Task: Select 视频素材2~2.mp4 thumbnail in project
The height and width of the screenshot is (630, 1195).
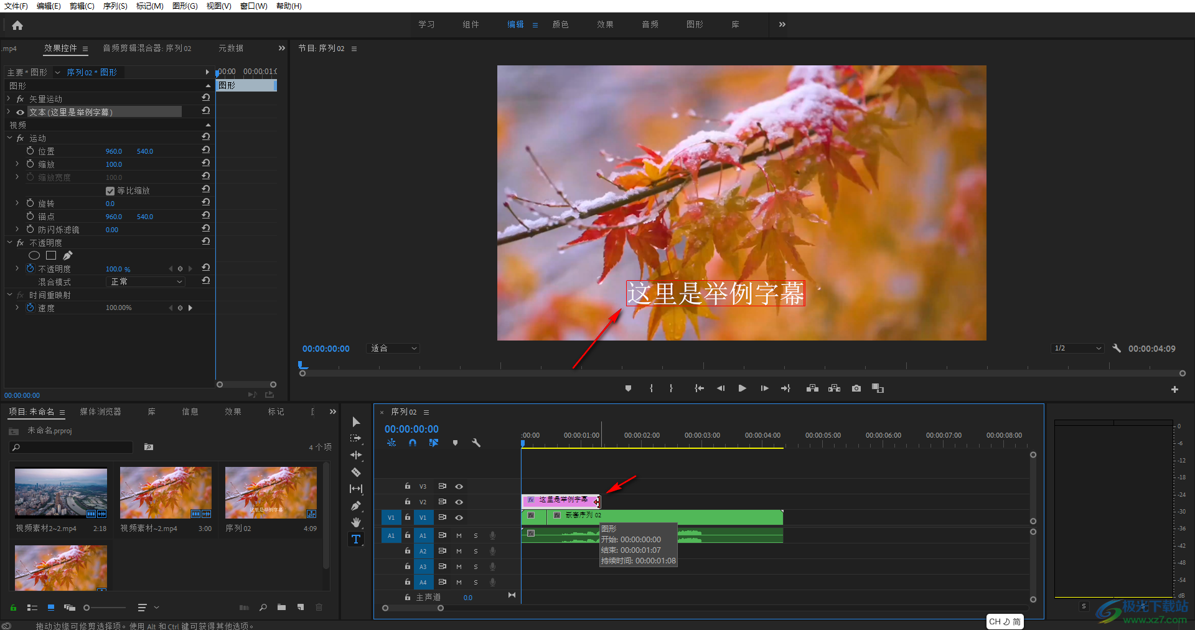Action: click(61, 493)
